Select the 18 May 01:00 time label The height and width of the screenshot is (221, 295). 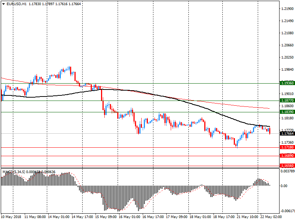tap(200, 217)
